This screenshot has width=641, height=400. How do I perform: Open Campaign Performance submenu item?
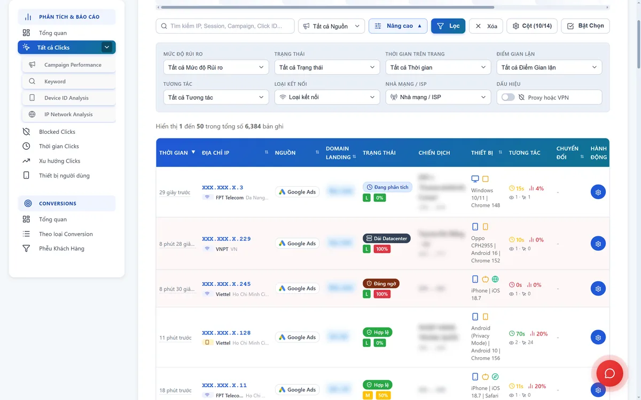pos(69,65)
